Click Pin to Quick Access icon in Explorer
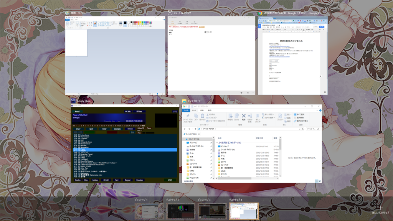393x221 pixels. tap(188, 116)
